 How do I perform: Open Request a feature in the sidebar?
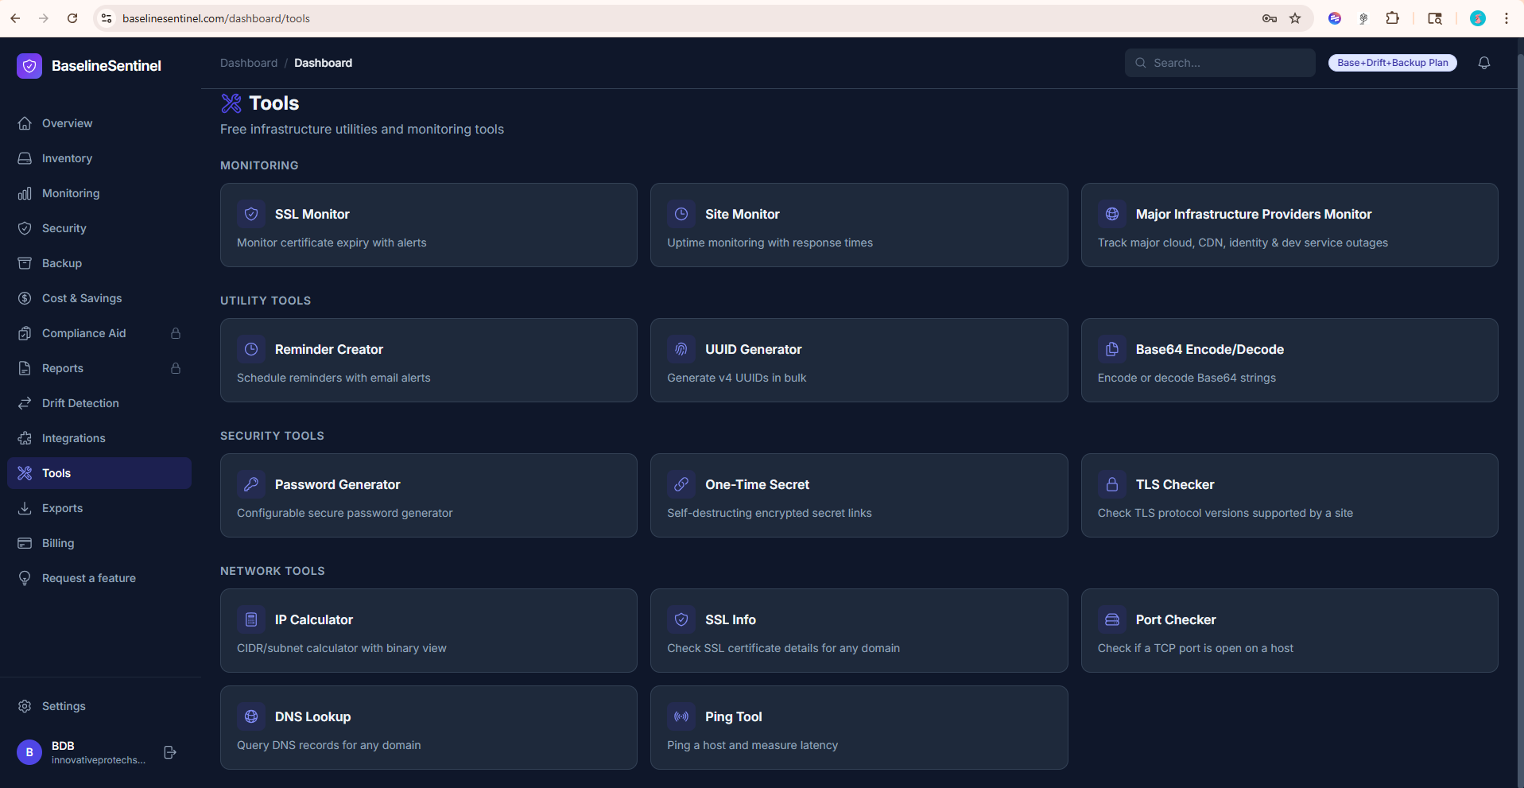(x=99, y=578)
